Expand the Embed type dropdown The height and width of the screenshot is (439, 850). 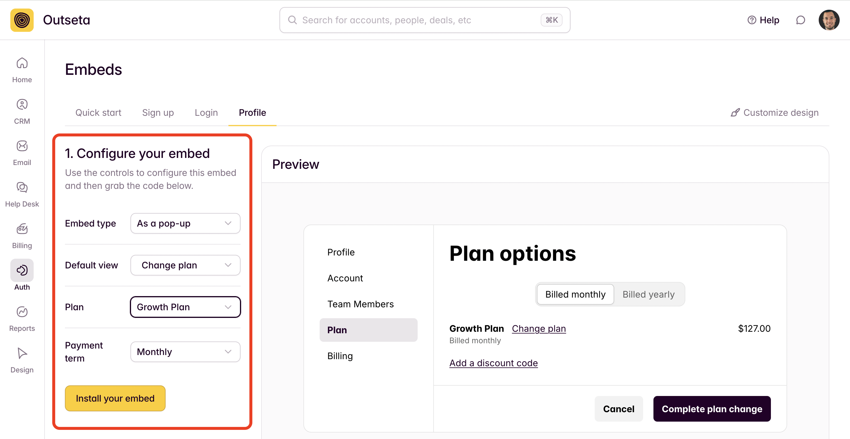point(185,223)
